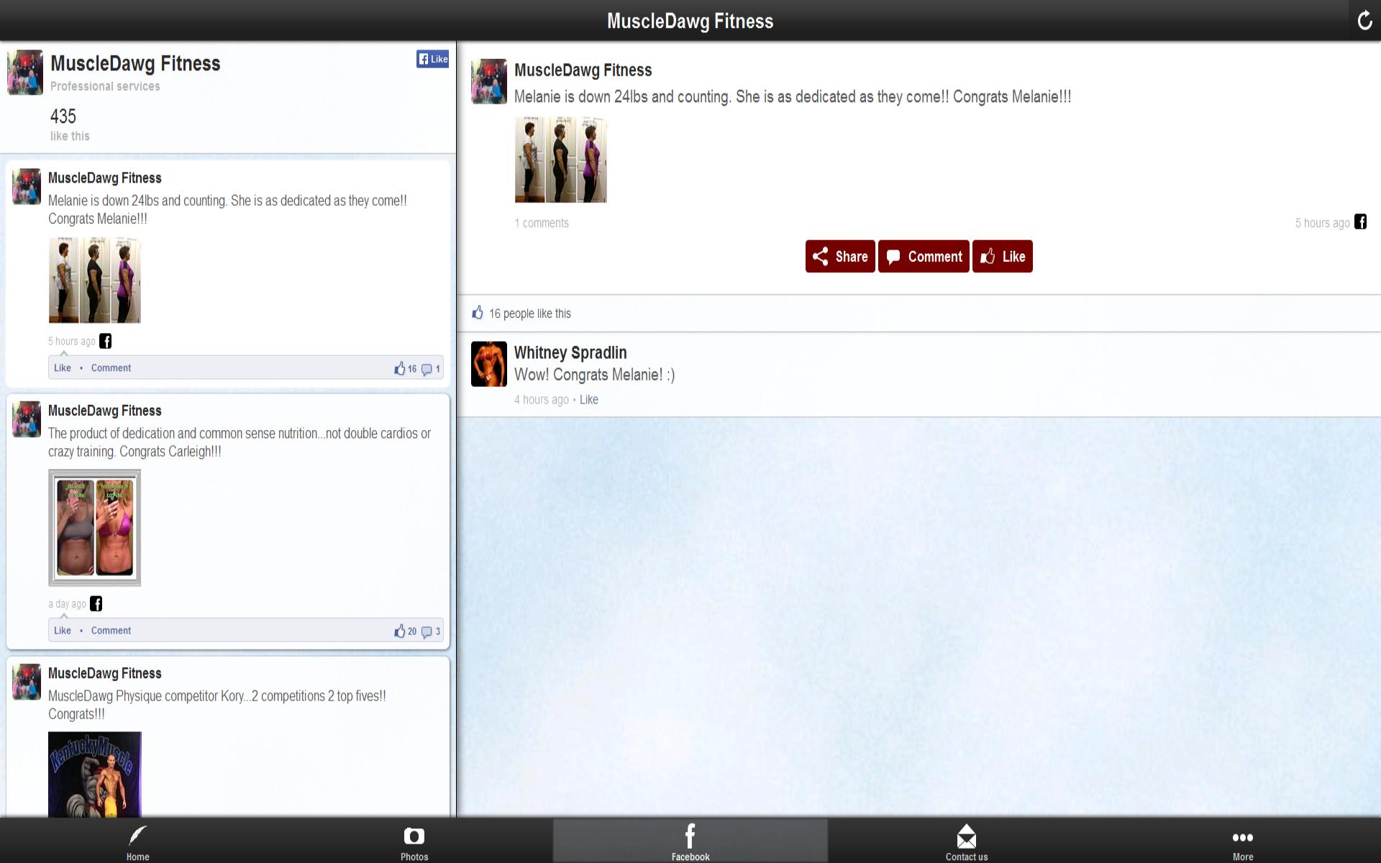
Task: Click thumbs-up icon next to '16 people like this'
Action: 478,313
